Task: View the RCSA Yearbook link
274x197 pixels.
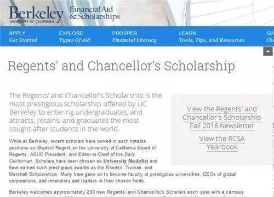Action: pyautogui.click(x=222, y=143)
